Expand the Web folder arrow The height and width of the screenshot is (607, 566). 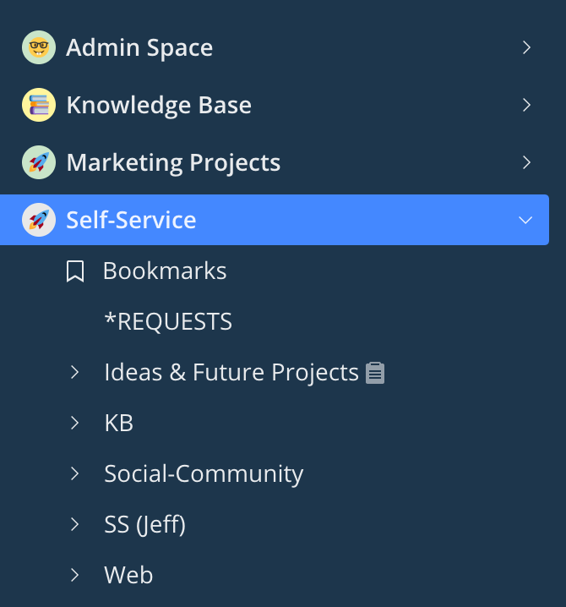tap(75, 575)
